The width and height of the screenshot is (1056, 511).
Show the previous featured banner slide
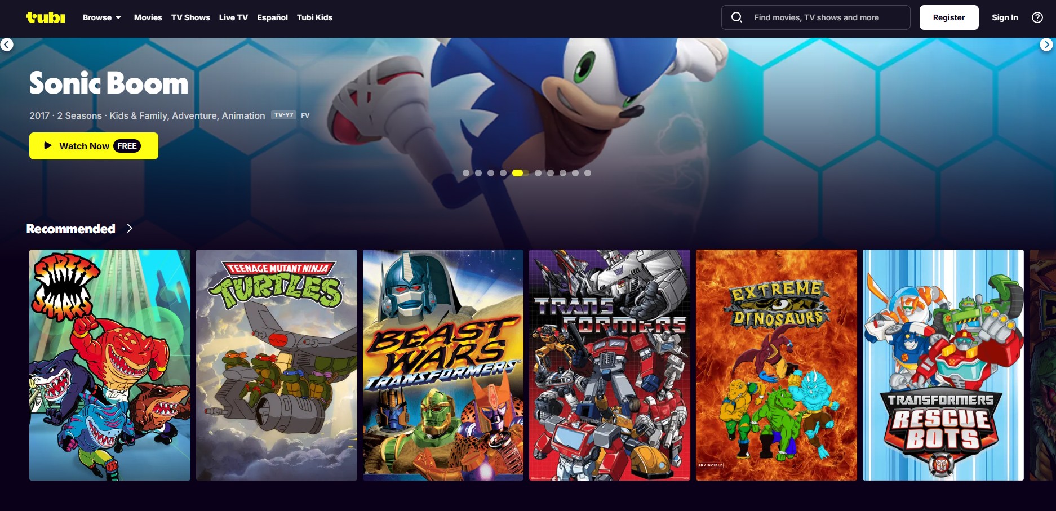coord(7,45)
